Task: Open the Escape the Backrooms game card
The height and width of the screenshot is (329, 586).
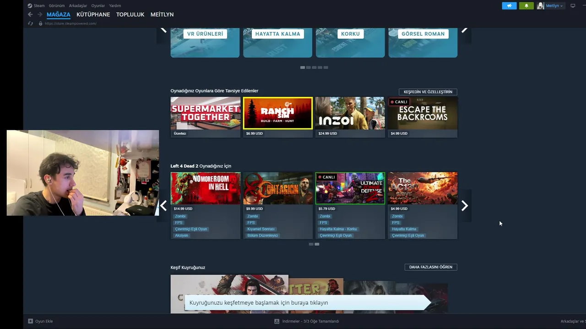Action: pos(423,117)
